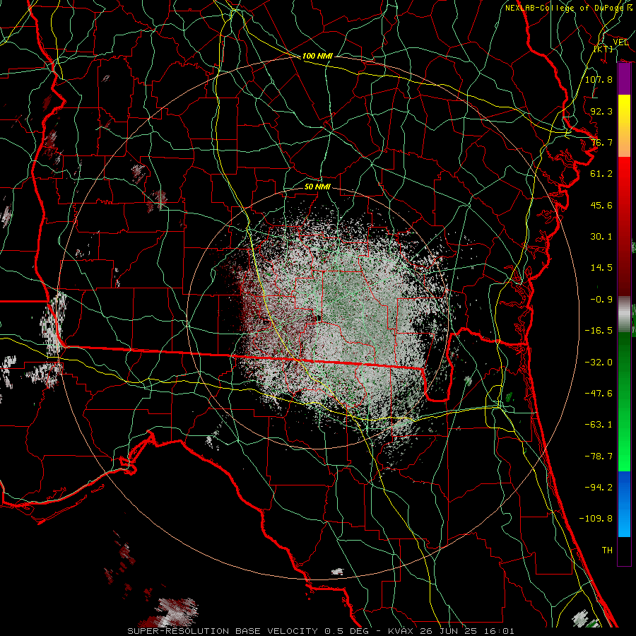636x636 pixels.
Task: Click the black TH segment of the color bar
Action: (624, 551)
